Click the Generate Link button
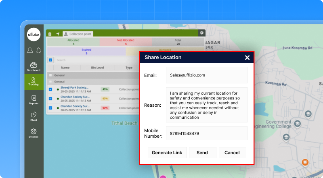The image size is (323, 178). [x=167, y=153]
